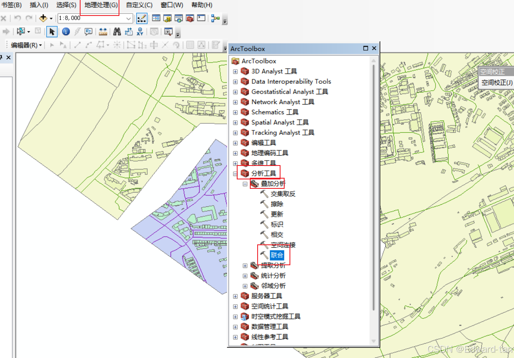
Task: Activate the Select Elements black arrow
Action: coord(52,31)
